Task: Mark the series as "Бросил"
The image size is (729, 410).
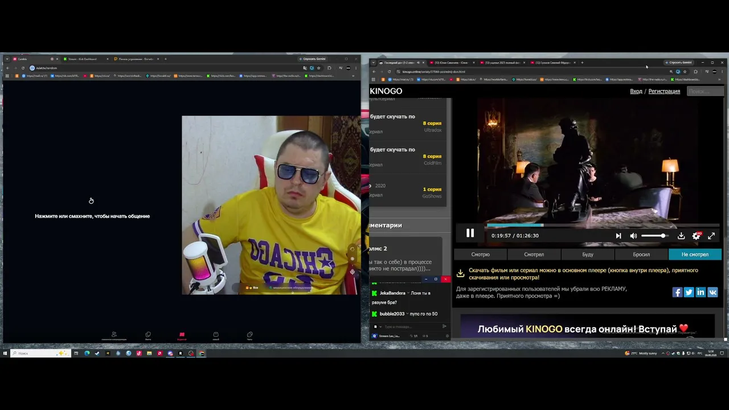Action: pos(641,255)
